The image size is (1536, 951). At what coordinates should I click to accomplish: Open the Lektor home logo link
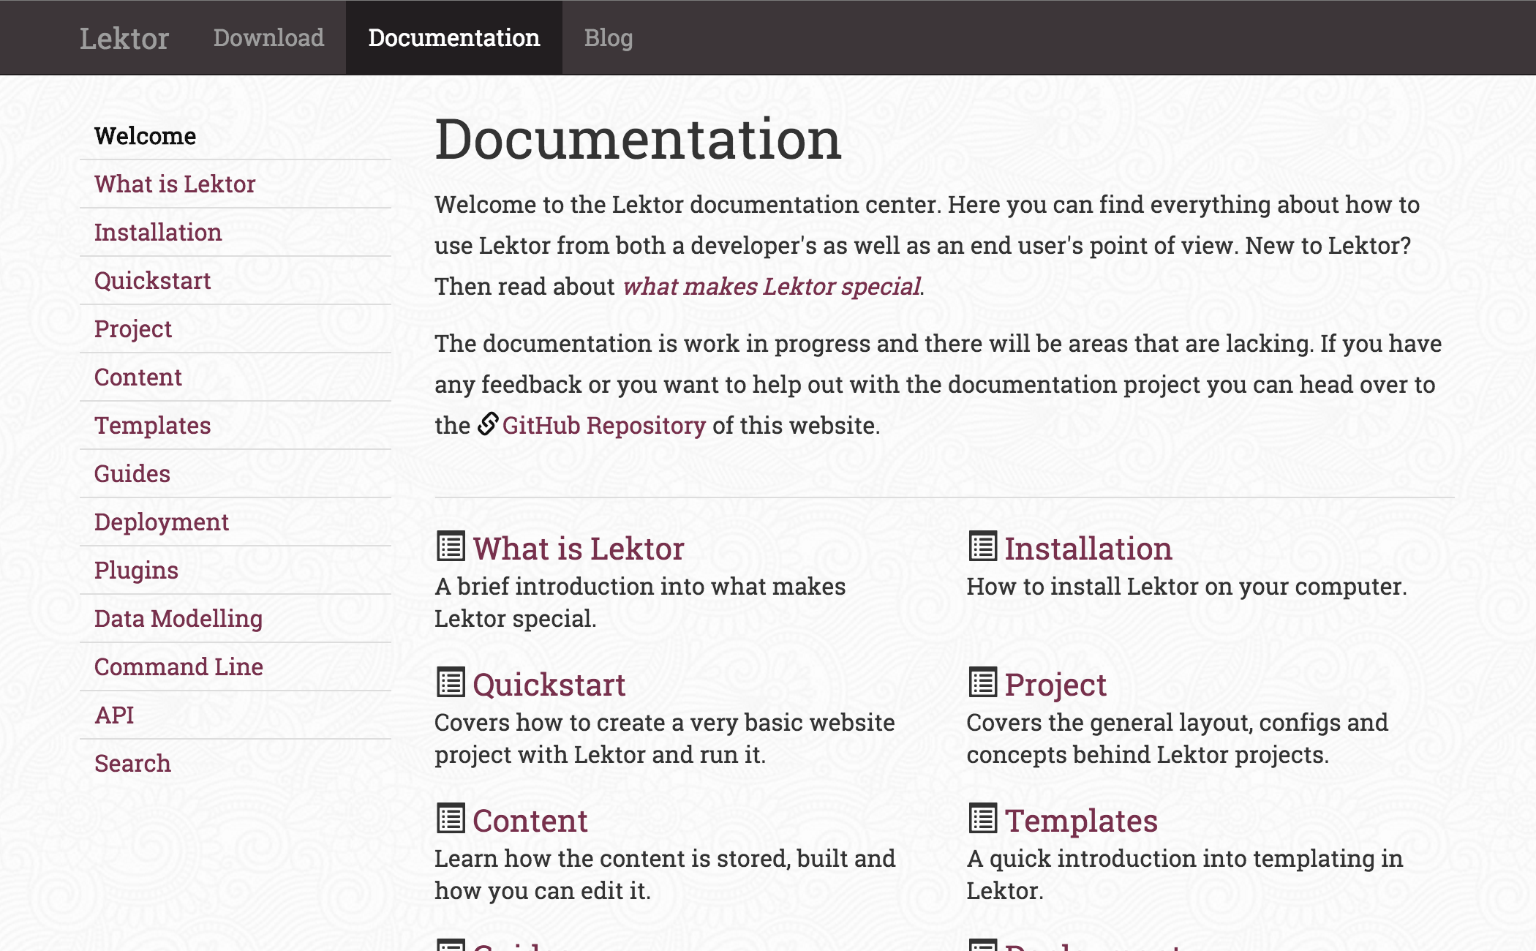(124, 38)
